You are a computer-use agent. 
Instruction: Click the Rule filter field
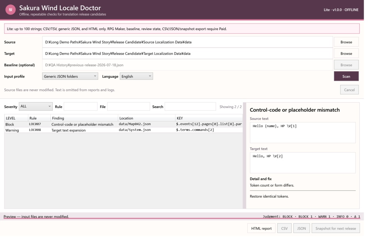pos(80,106)
